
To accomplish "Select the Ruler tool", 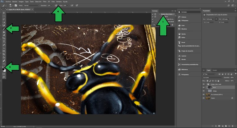I will pos(4,61).
